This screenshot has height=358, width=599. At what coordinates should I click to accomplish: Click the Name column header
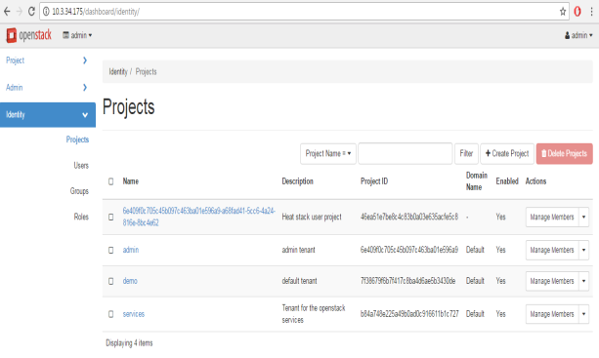coord(131,181)
